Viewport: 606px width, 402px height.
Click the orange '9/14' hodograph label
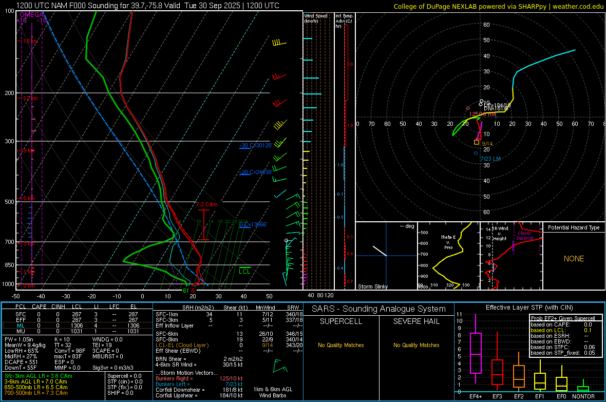[487, 144]
